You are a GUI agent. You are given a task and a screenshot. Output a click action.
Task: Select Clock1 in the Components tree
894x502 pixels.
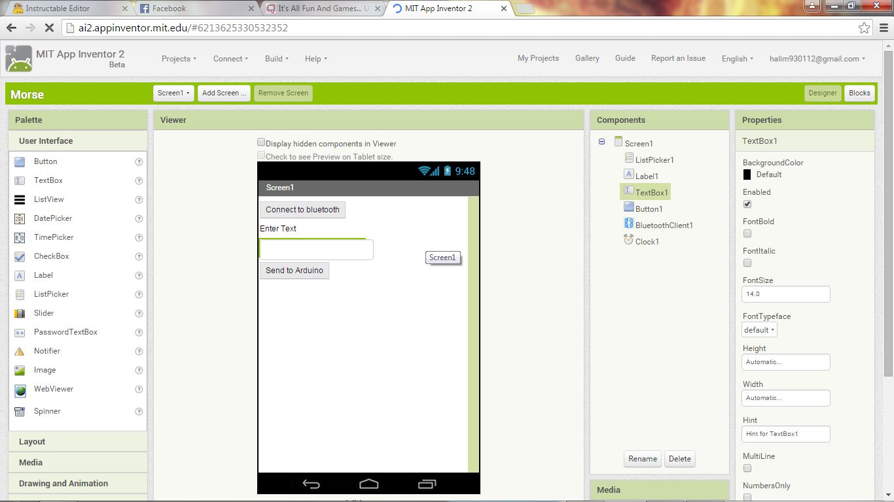tap(648, 241)
